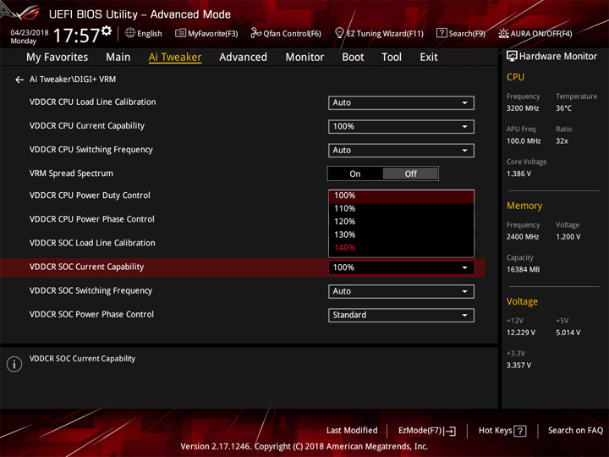Click the back arrow beside Ai Tweaker\DIGI+ VRM
The height and width of the screenshot is (457, 609).
(x=19, y=80)
